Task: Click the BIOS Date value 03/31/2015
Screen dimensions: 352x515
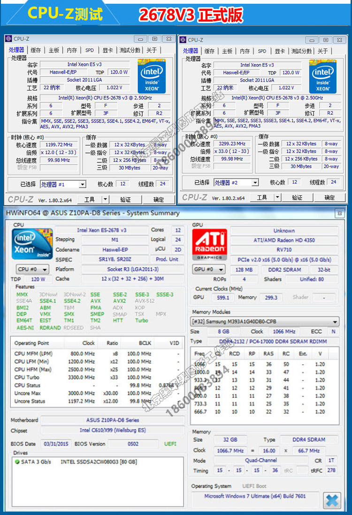Action: click(x=56, y=444)
